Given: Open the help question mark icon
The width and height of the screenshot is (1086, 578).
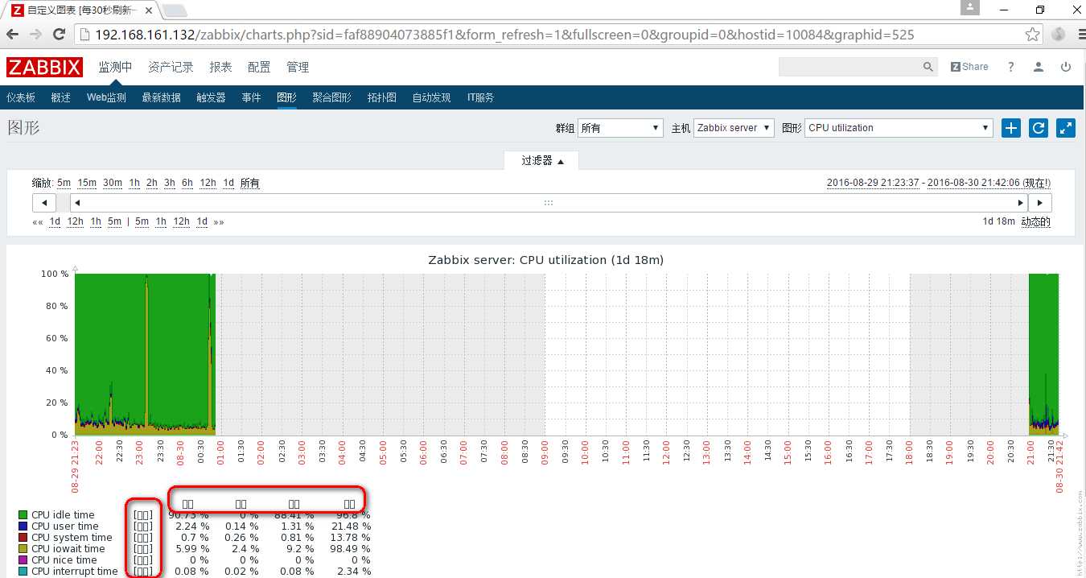Looking at the screenshot, I should coord(1011,67).
